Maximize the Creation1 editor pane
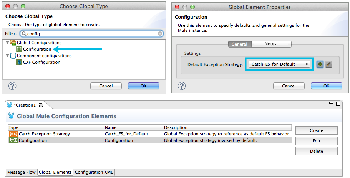 [x=338, y=104]
